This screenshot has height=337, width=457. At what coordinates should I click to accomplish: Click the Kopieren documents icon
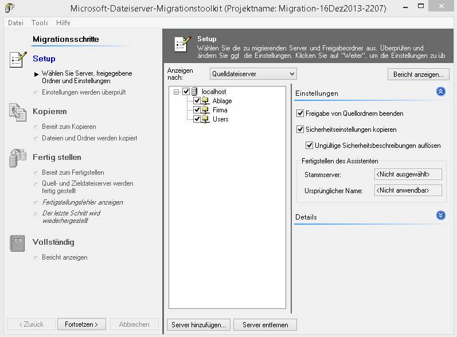coord(17,112)
